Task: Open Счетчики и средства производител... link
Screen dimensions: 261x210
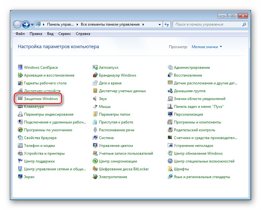Action: pos(205,138)
